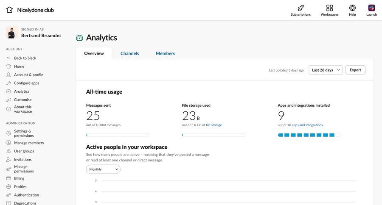
Task: Click the Export button
Action: [x=355, y=70]
